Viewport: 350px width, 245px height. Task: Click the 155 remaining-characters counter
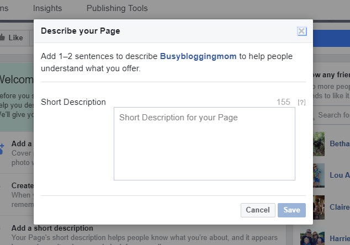283,102
